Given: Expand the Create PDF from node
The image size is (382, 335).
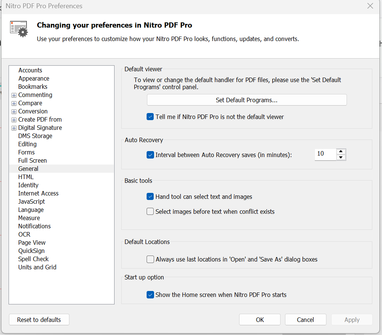Looking at the screenshot, I should 14,120.
